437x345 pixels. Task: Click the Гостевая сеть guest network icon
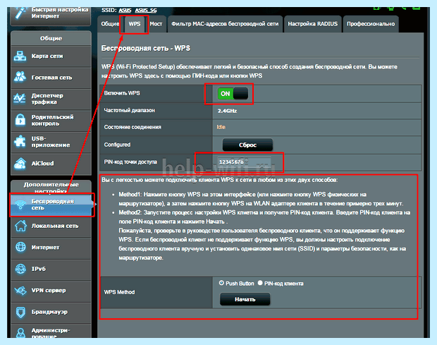(x=20, y=77)
